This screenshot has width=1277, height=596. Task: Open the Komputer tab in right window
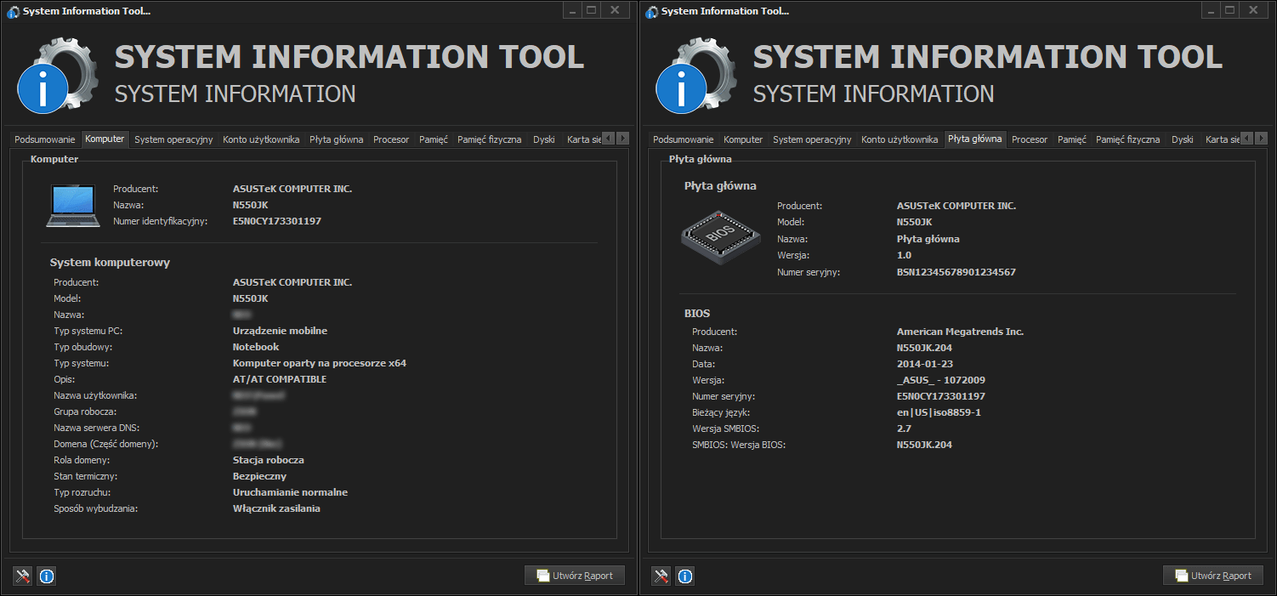[x=743, y=139]
